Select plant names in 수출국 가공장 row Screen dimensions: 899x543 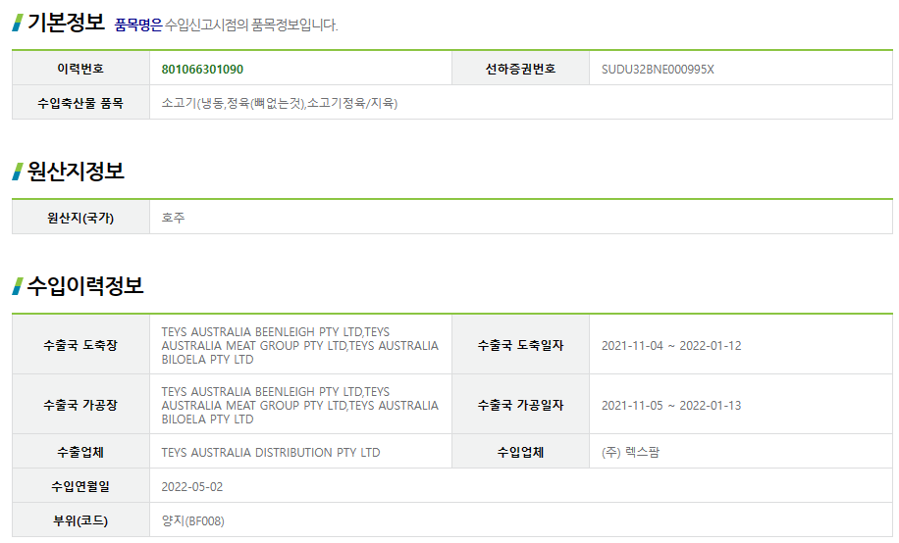pos(300,405)
